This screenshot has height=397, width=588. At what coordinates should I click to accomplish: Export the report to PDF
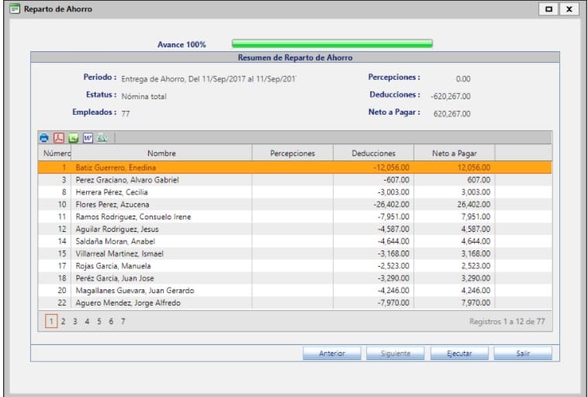58,138
